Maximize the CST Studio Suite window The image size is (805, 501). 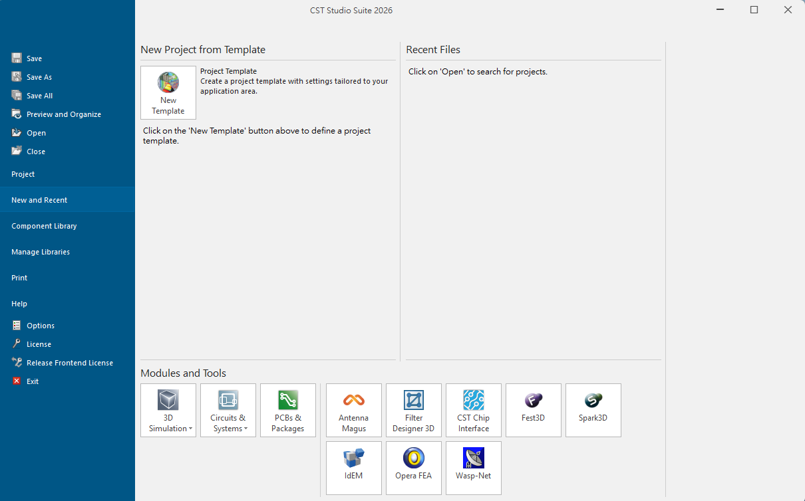pos(754,10)
